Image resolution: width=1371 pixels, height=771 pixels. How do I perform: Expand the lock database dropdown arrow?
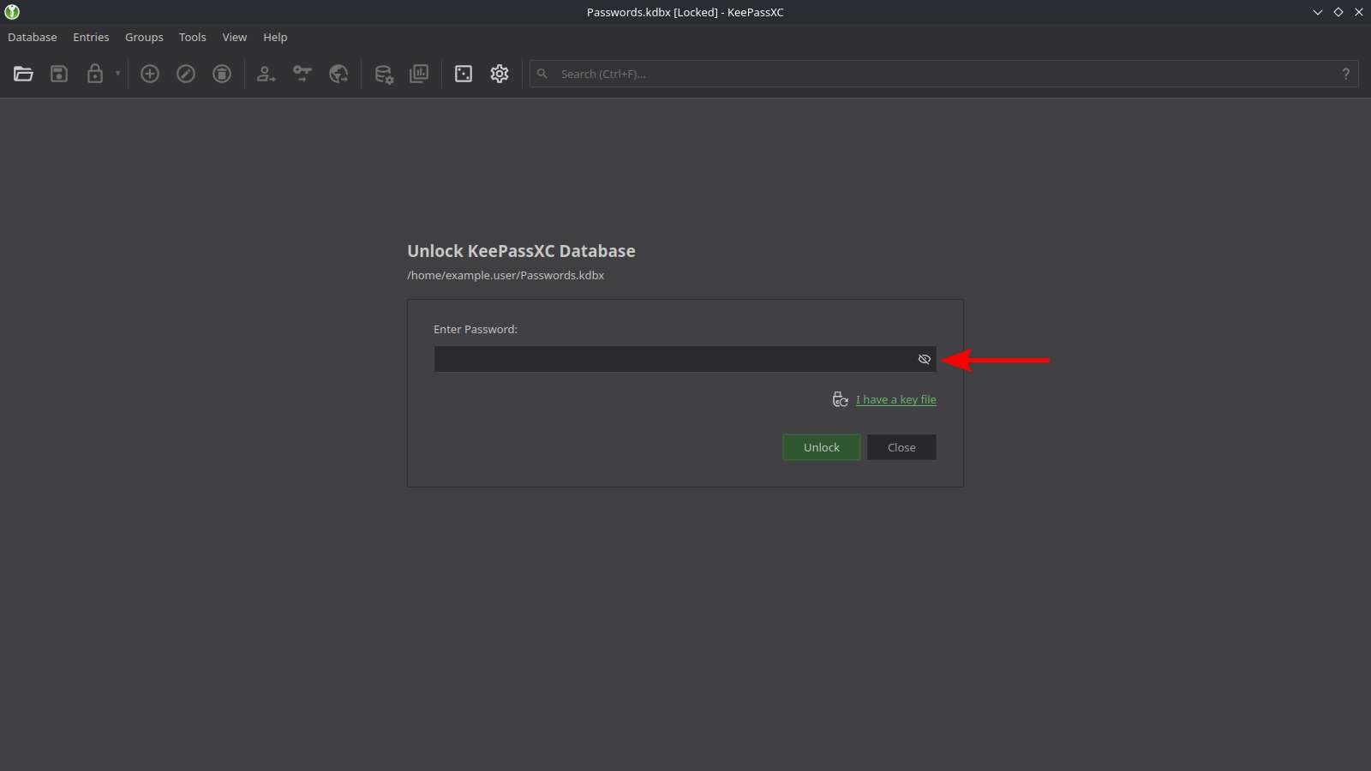pos(117,74)
